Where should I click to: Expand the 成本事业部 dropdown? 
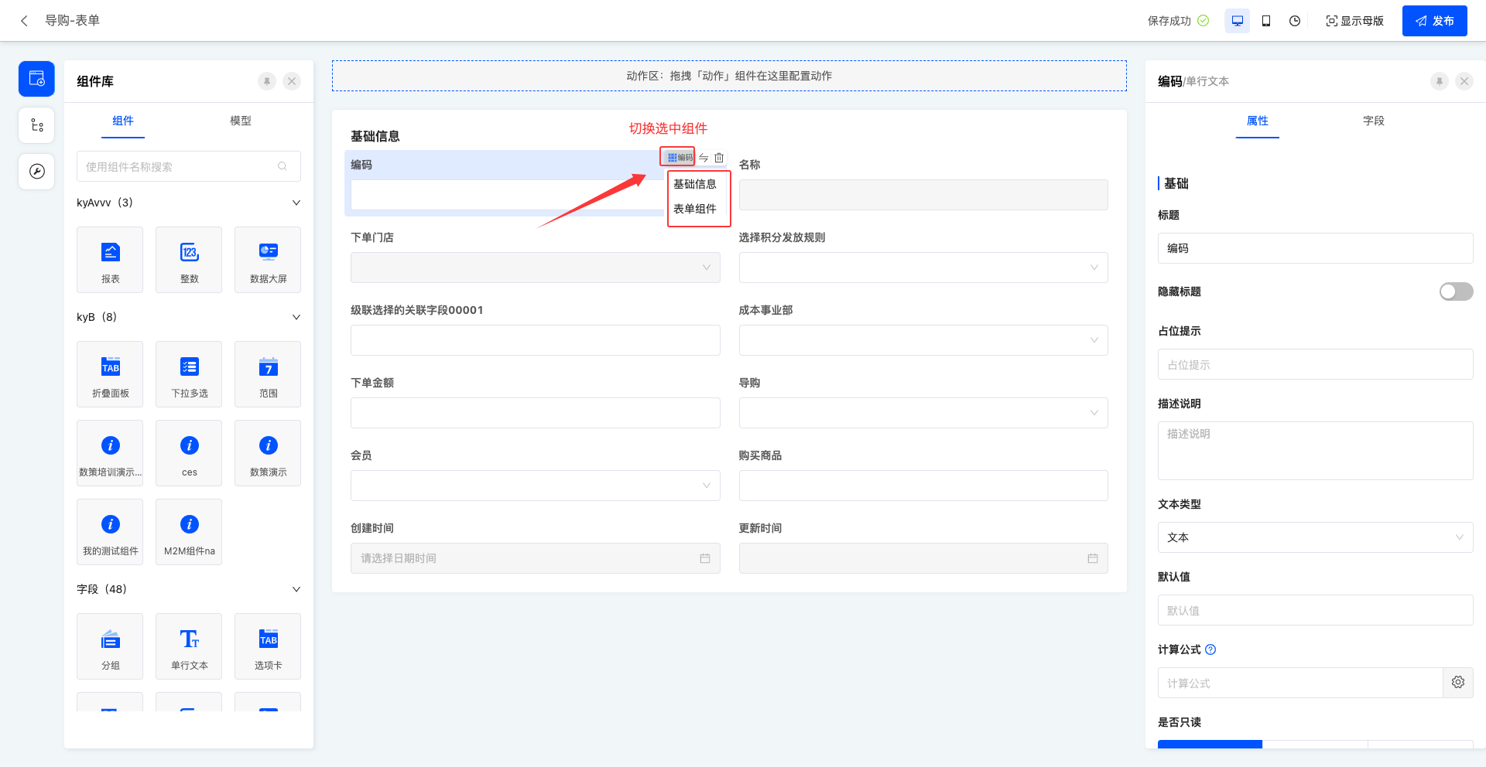(923, 340)
